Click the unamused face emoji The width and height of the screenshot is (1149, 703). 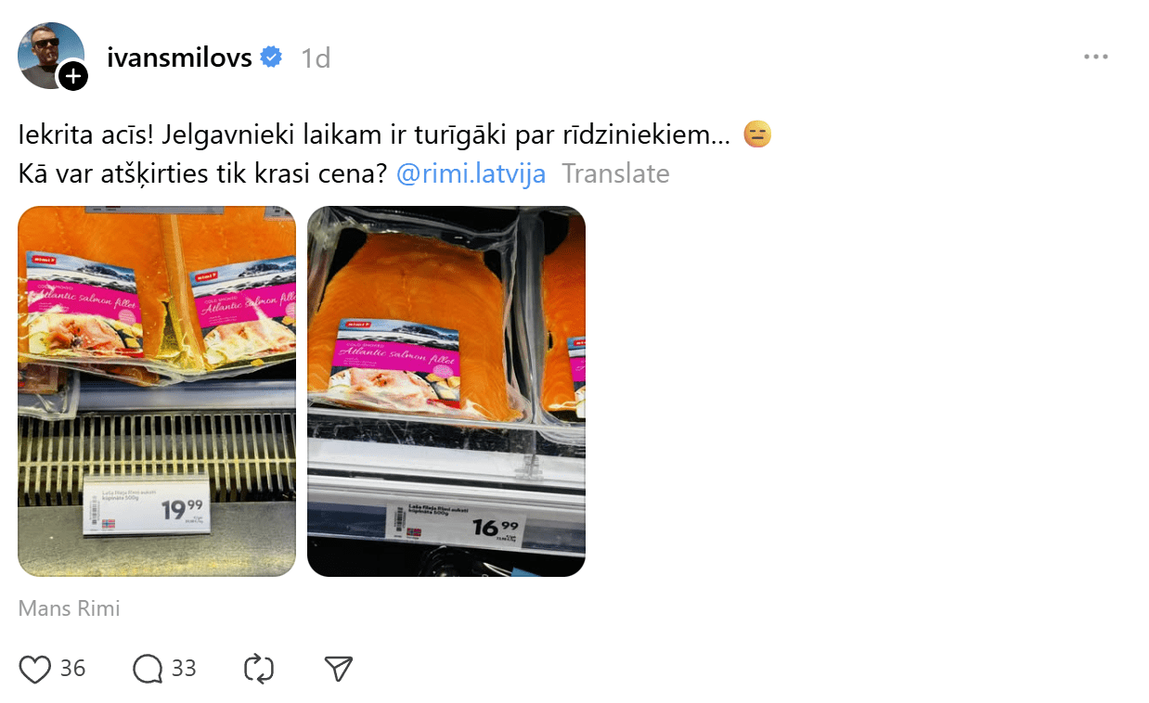point(757,135)
